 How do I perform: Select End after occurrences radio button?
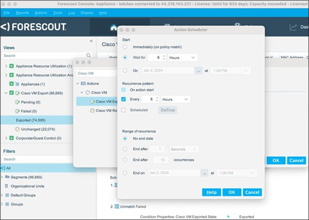(125, 160)
